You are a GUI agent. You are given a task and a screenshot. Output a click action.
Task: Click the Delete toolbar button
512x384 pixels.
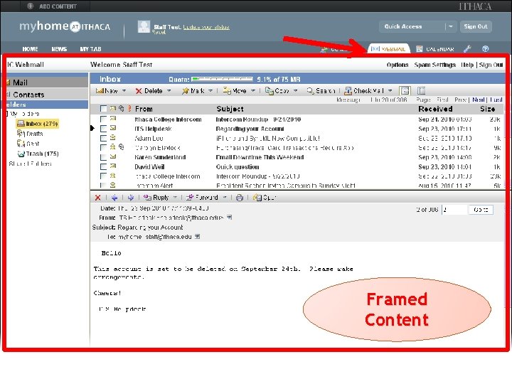click(x=149, y=91)
